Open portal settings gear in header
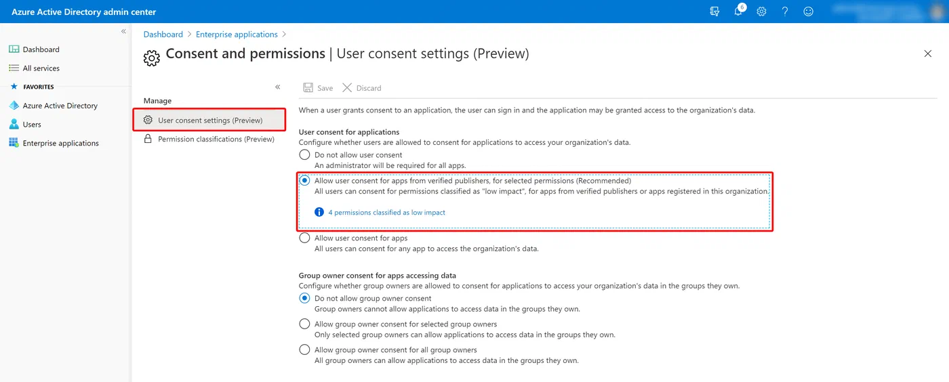This screenshot has width=949, height=382. tap(761, 12)
